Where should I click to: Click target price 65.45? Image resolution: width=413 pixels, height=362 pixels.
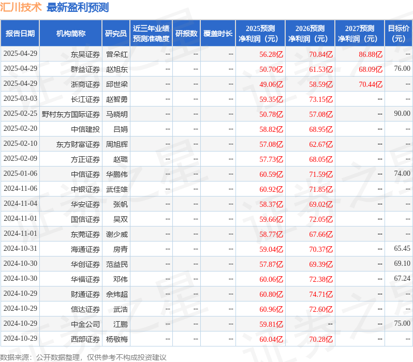point(402,249)
